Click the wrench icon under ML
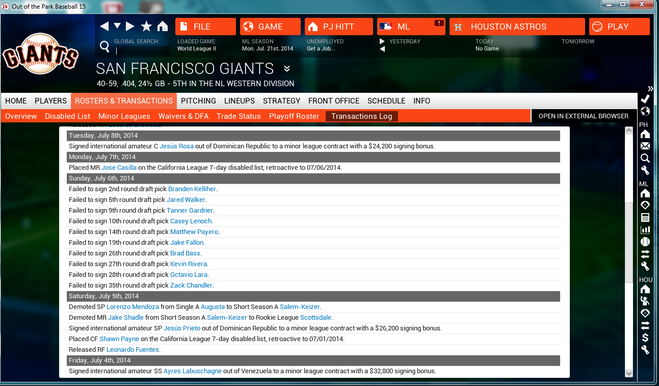The height and width of the screenshot is (386, 659). [645, 266]
